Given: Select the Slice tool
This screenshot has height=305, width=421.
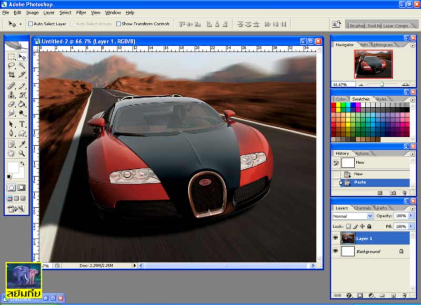Looking at the screenshot, I should coord(22,74).
